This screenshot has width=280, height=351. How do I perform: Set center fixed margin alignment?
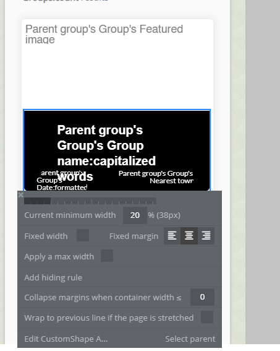[x=189, y=236]
